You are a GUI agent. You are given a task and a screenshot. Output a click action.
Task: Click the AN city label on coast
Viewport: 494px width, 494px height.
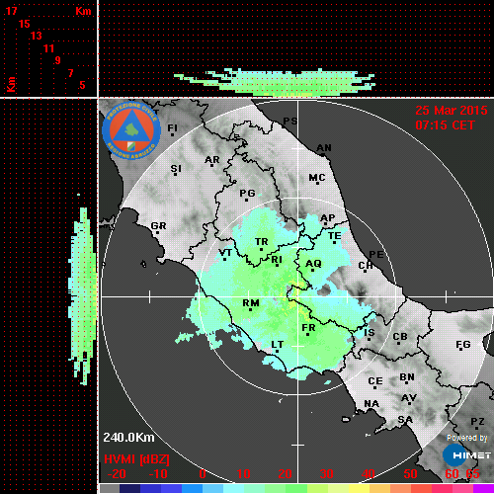tap(324, 148)
